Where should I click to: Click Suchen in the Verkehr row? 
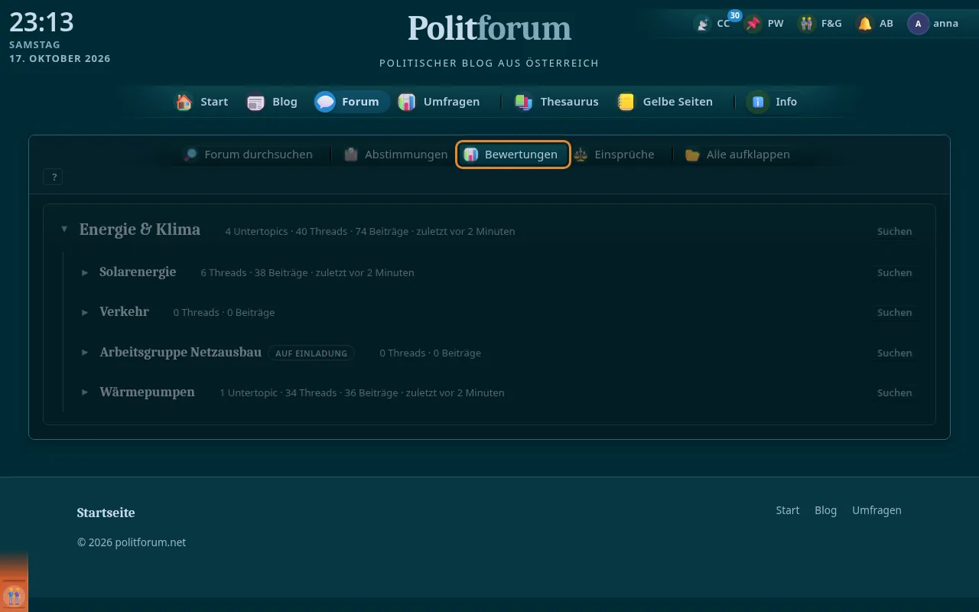tap(894, 312)
